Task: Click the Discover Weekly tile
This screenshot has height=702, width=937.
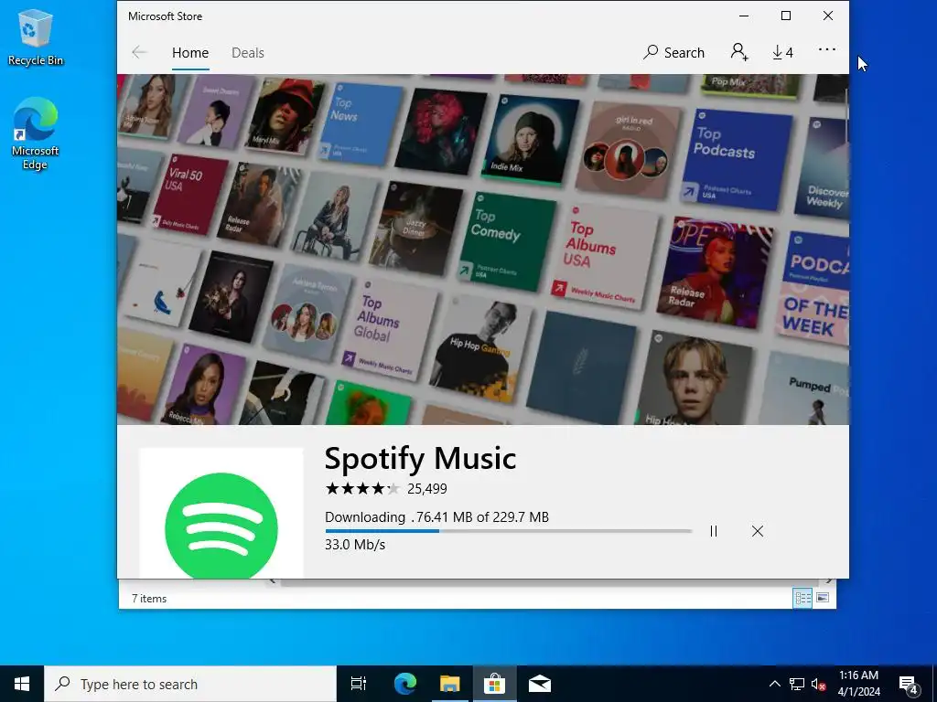Action: click(823, 170)
